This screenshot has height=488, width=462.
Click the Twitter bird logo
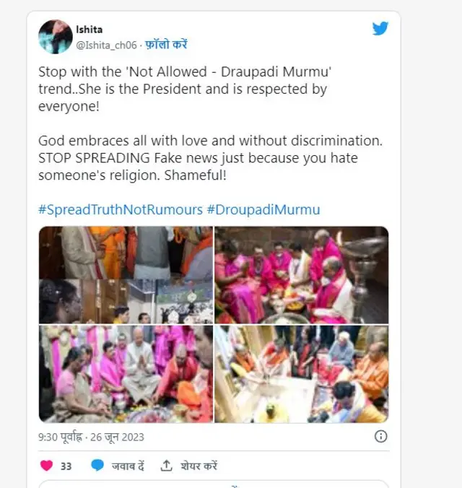[380, 29]
